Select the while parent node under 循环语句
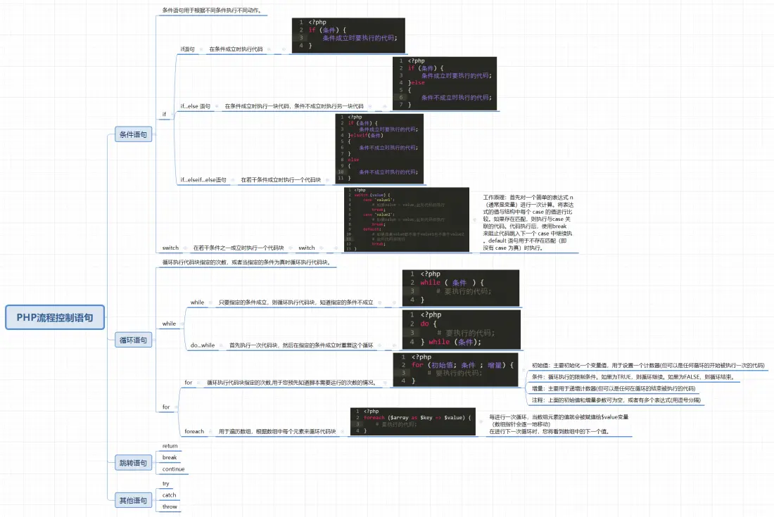Viewport: 774px width, 517px height. [169, 324]
